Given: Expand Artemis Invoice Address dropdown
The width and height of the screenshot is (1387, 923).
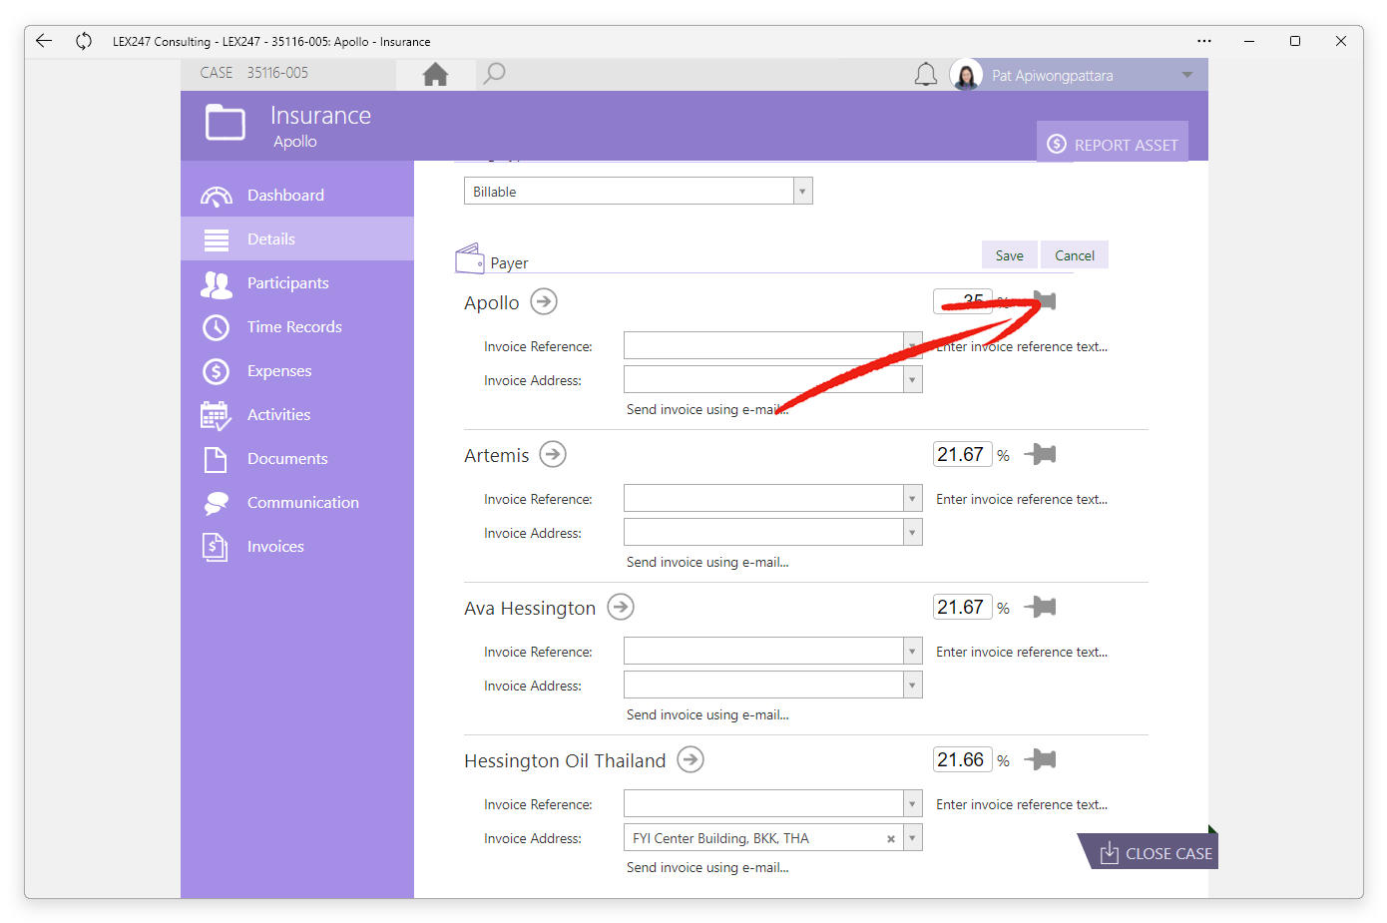Looking at the screenshot, I should click(912, 533).
